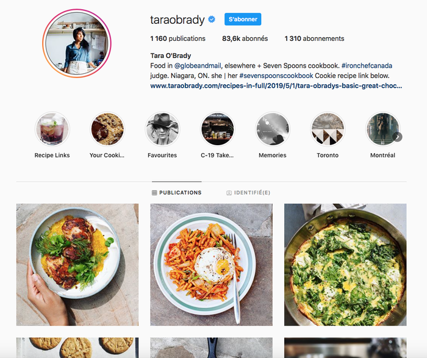The height and width of the screenshot is (358, 427).
Task: Open the Recipe Links story highlight
Action: (52, 129)
